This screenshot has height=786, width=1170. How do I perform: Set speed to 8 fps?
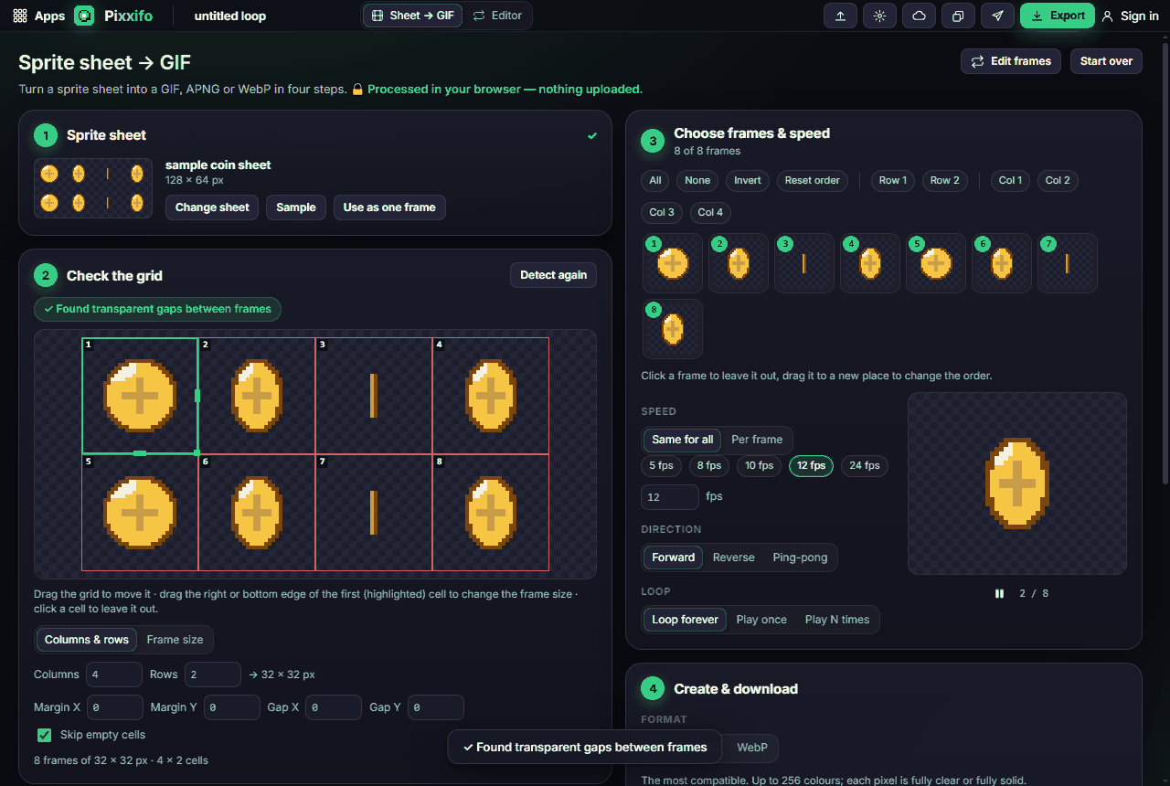[x=708, y=466]
